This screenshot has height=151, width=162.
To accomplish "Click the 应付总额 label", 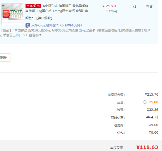I will pyautogui.click(x=117, y=147).
